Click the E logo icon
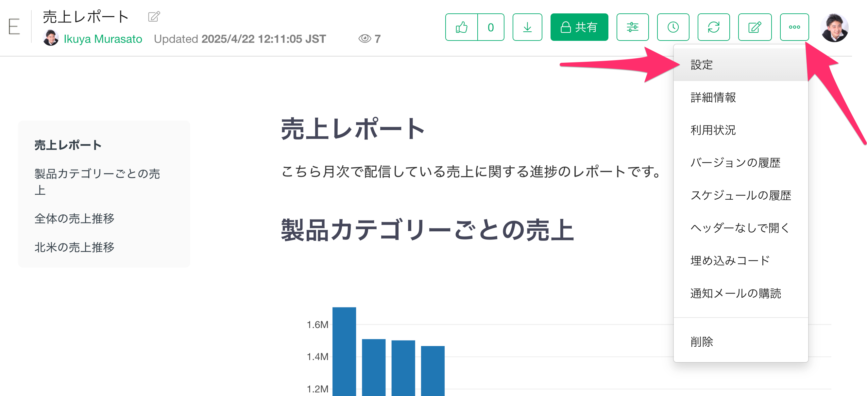Image resolution: width=867 pixels, height=396 pixels. 14,26
